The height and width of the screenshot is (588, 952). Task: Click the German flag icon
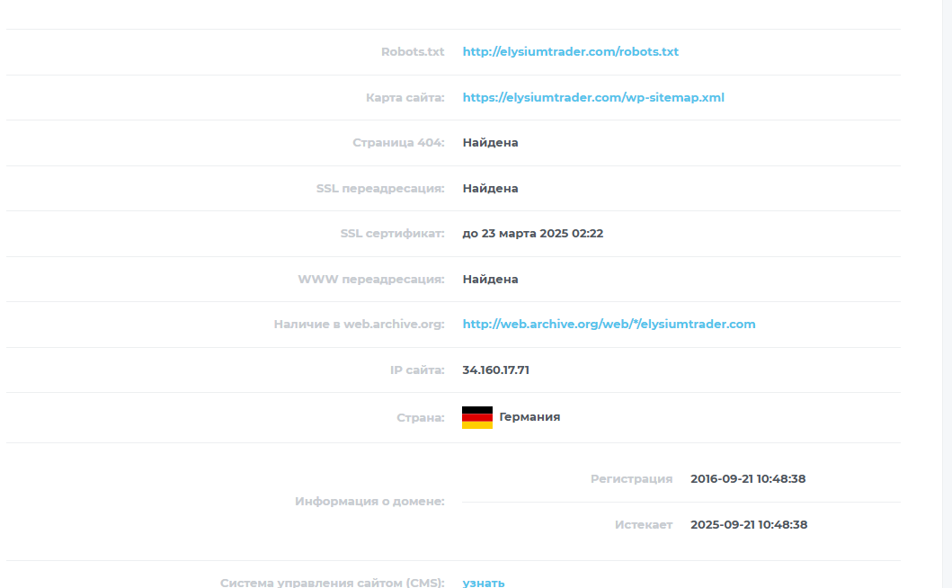(477, 417)
